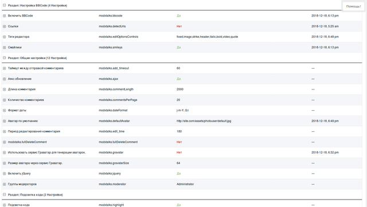Click the 2018-12-18, 6:48 pm modified date

[x=325, y=37]
